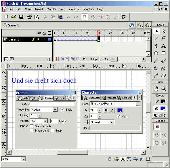170x168 pixels.
Task: Delete layer with trash icon
Action: (x=48, y=59)
